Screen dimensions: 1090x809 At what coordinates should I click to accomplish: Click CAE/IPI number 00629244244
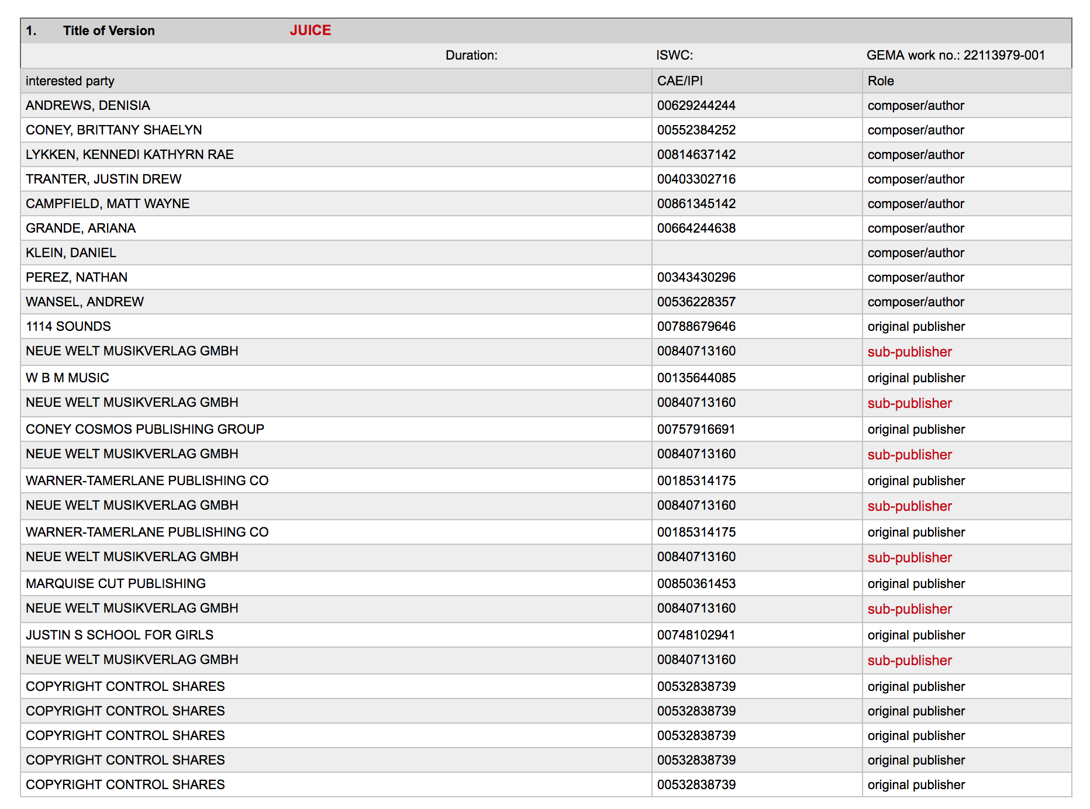click(x=696, y=106)
